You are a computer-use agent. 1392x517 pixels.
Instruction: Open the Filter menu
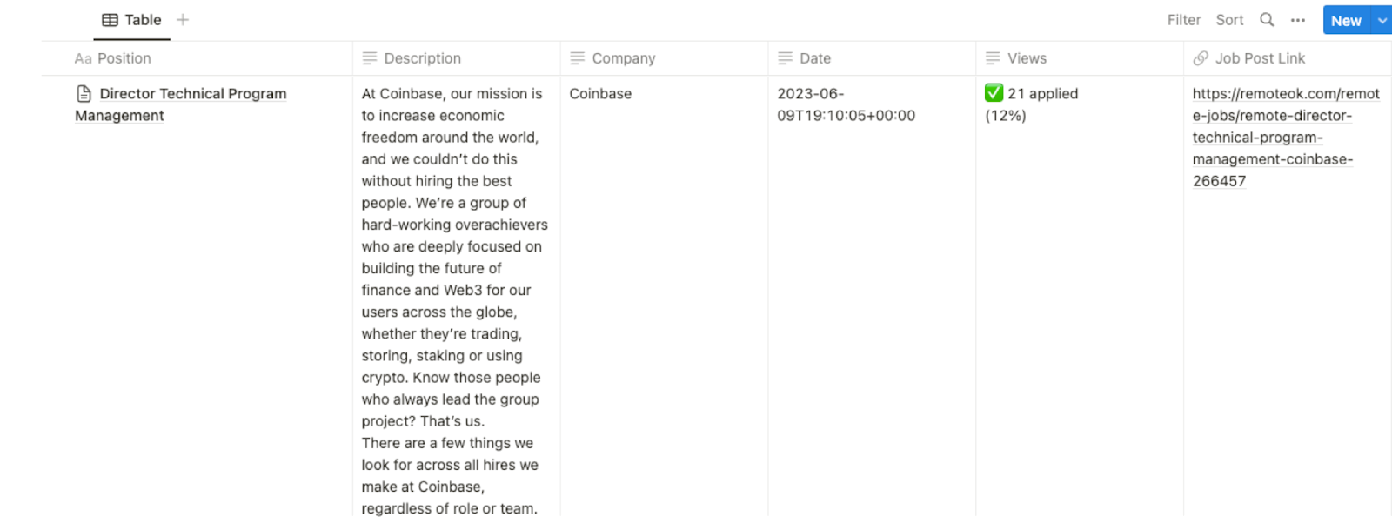[1183, 19]
